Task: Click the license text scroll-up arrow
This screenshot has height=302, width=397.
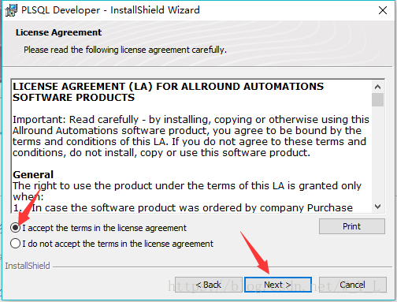Action: pos(377,87)
